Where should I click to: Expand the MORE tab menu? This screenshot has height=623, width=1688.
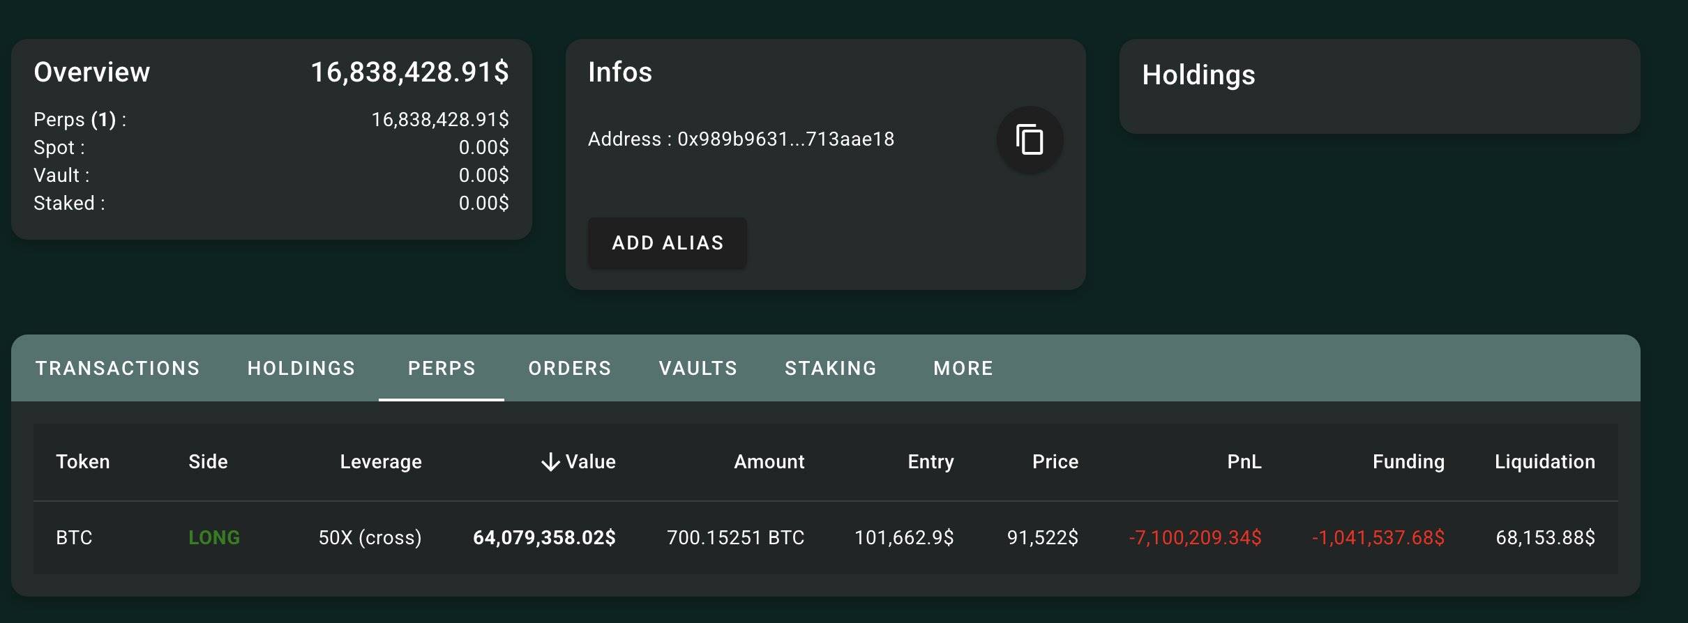pos(963,368)
